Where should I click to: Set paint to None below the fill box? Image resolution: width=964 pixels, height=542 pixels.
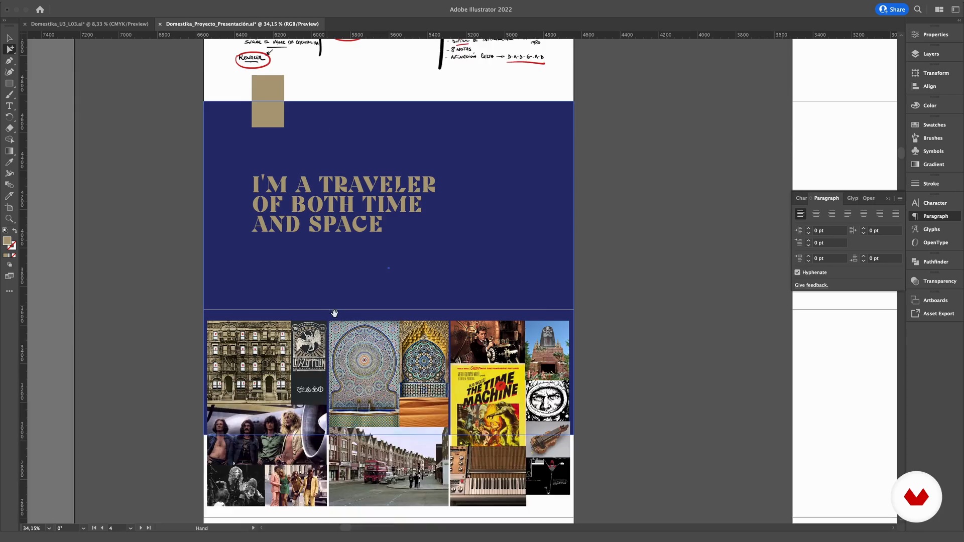[14, 255]
